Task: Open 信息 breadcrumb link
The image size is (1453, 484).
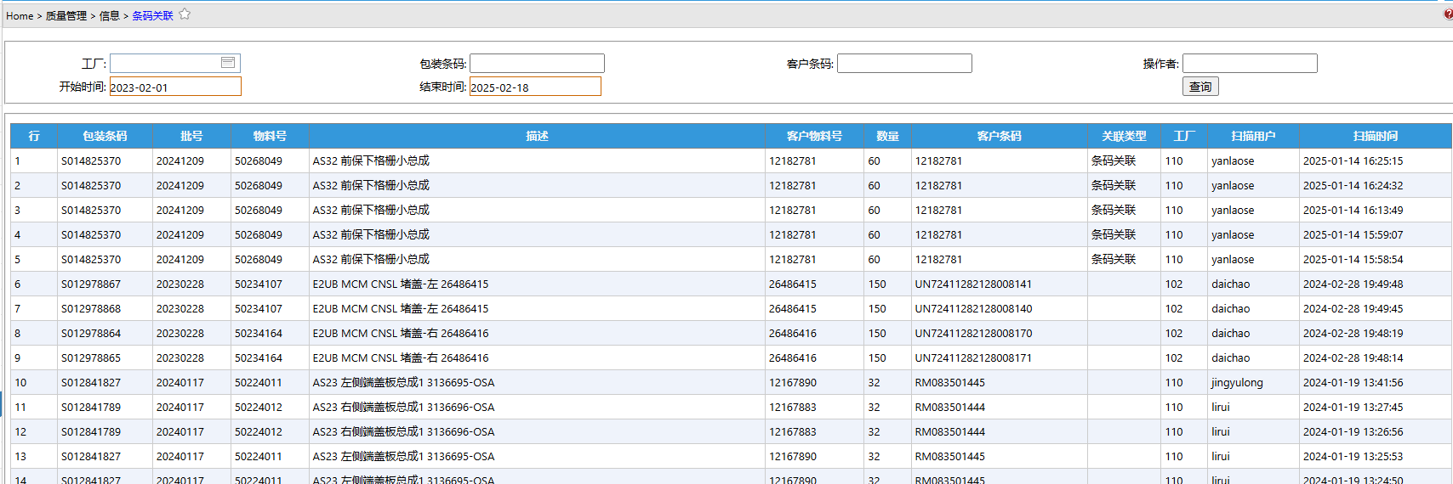Action: (x=110, y=16)
